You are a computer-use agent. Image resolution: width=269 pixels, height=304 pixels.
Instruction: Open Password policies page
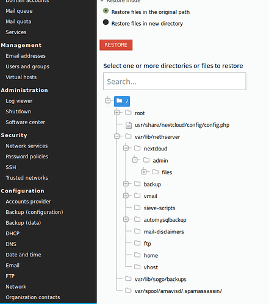(27, 157)
